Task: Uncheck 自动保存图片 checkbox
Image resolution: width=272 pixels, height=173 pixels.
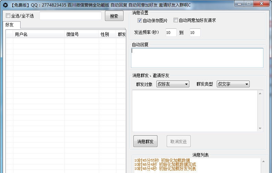Action: point(140,21)
